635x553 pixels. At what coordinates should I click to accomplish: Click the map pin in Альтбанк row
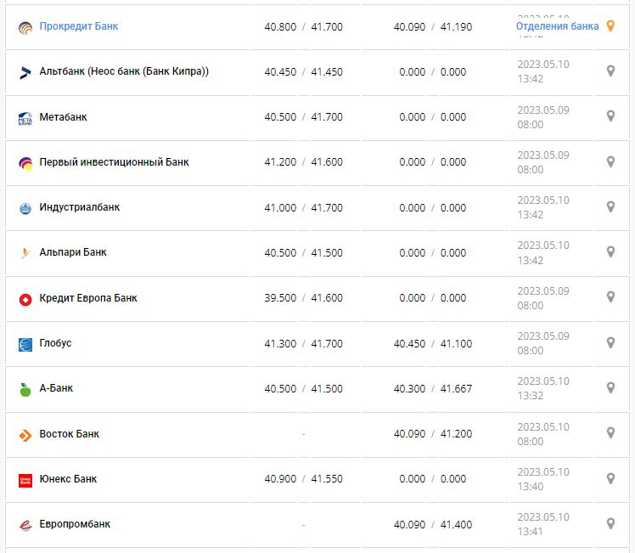coord(610,71)
